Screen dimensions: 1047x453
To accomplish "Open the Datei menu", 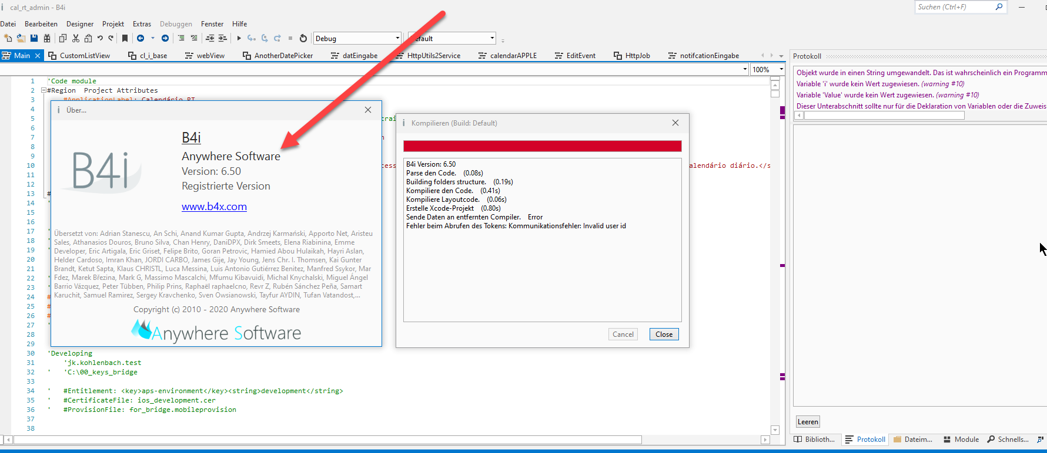I will click(8, 24).
